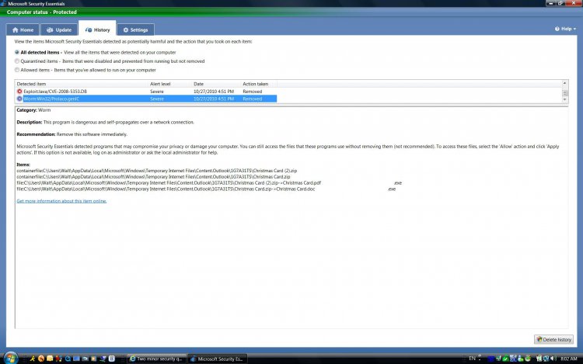The height and width of the screenshot is (364, 583).
Task: Sort by the Detected item column header
Action: 82,84
